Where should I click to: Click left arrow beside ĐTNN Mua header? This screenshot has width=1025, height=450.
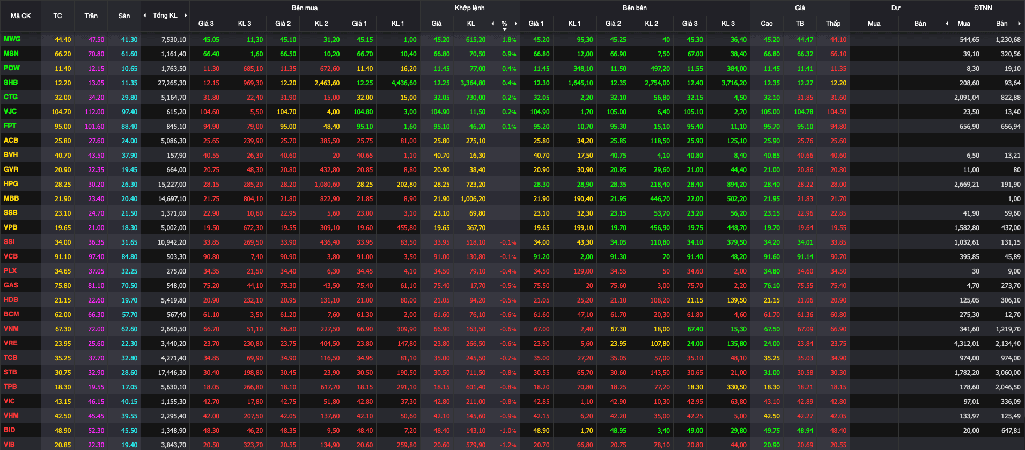point(947,24)
